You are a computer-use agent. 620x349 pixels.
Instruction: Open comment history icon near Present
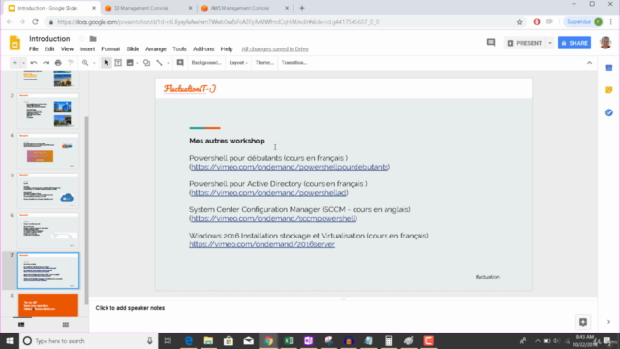pyautogui.click(x=491, y=43)
